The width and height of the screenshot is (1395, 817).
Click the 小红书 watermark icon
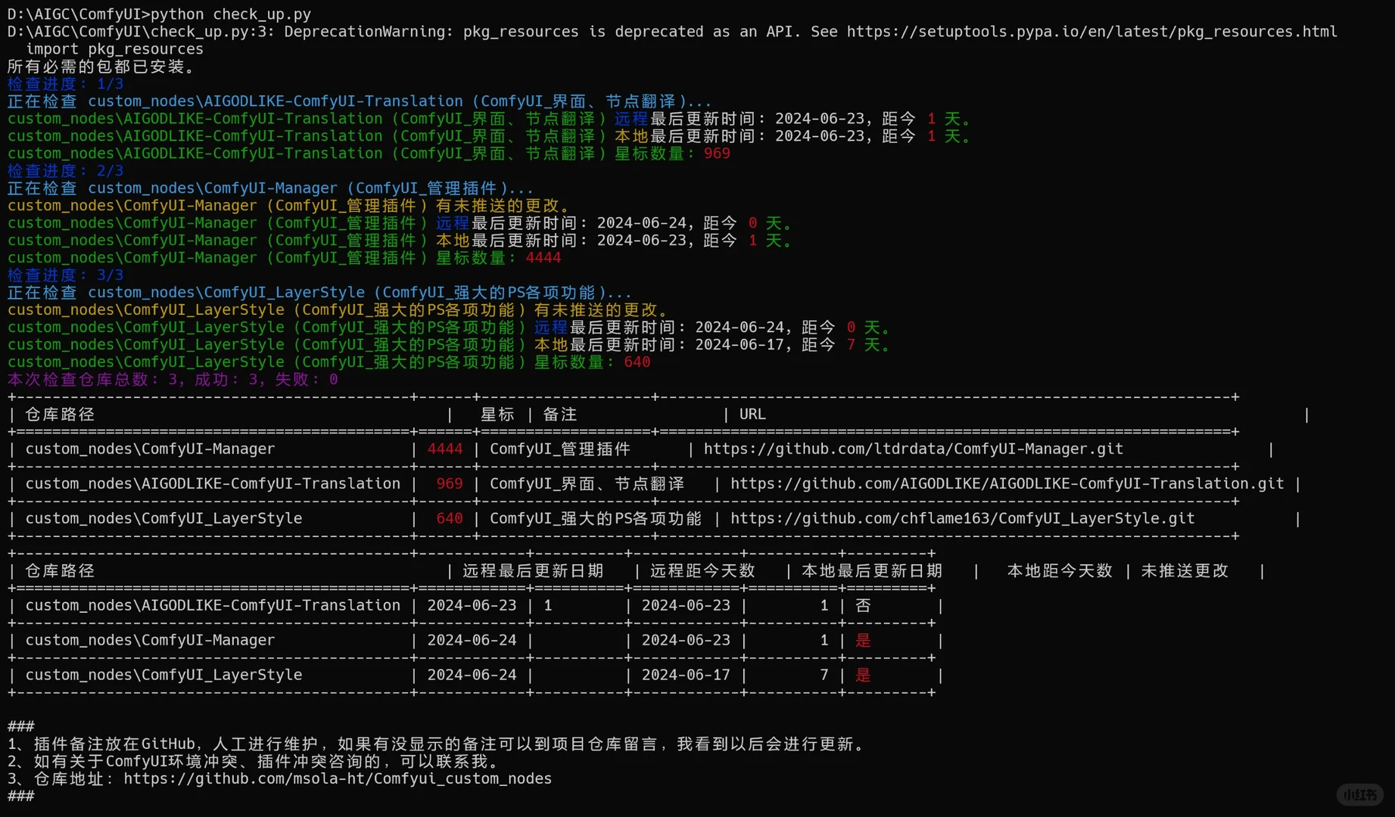point(1359,794)
